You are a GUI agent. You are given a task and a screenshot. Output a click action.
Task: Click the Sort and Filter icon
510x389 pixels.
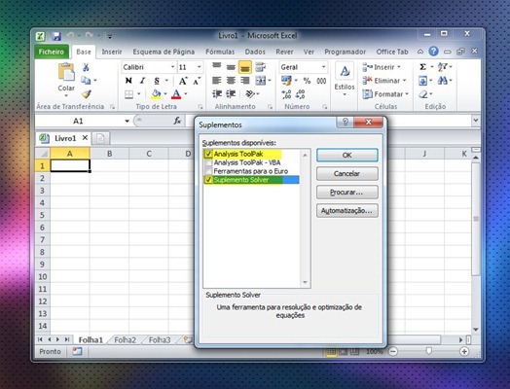(x=443, y=67)
